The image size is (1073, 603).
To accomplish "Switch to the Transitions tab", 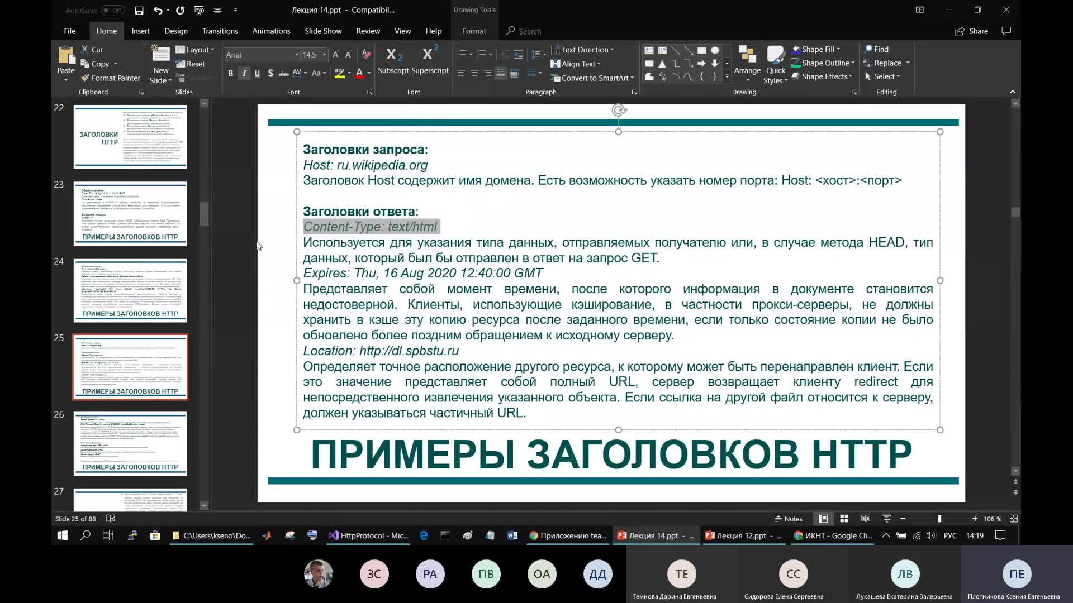I will pos(220,31).
